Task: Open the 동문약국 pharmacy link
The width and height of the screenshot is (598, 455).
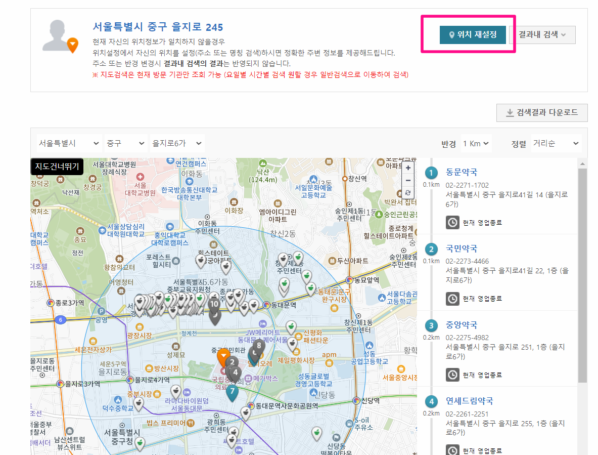Action: [462, 172]
